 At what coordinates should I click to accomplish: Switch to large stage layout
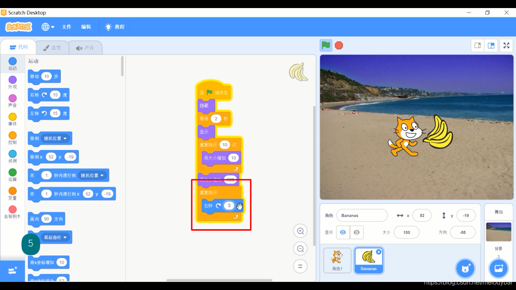(491, 46)
